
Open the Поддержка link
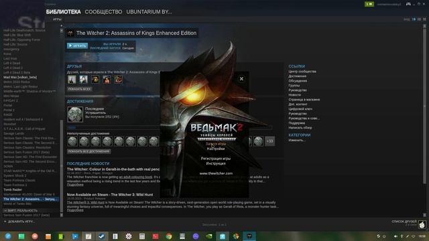click(297, 123)
